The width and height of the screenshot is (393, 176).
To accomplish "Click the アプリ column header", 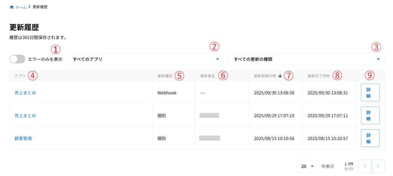I will pos(20,76).
